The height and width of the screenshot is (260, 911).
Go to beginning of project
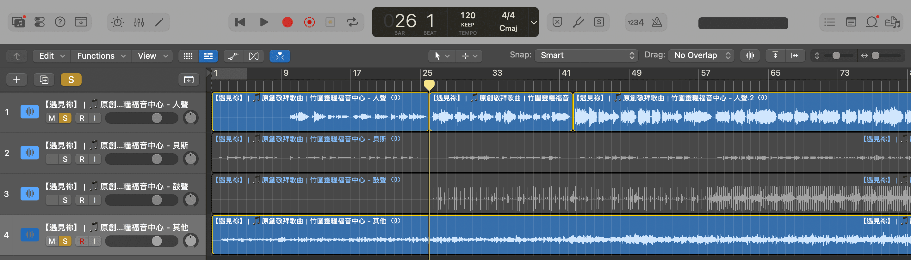click(x=240, y=22)
